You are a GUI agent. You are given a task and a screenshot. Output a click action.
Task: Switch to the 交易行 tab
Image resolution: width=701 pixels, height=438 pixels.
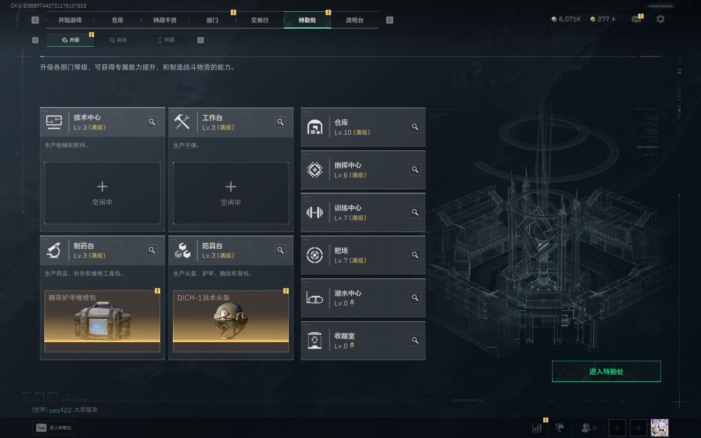point(260,20)
